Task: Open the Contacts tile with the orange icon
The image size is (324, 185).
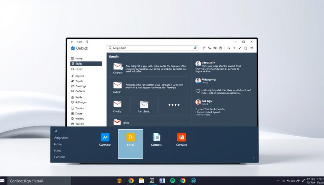Action: [181, 140]
